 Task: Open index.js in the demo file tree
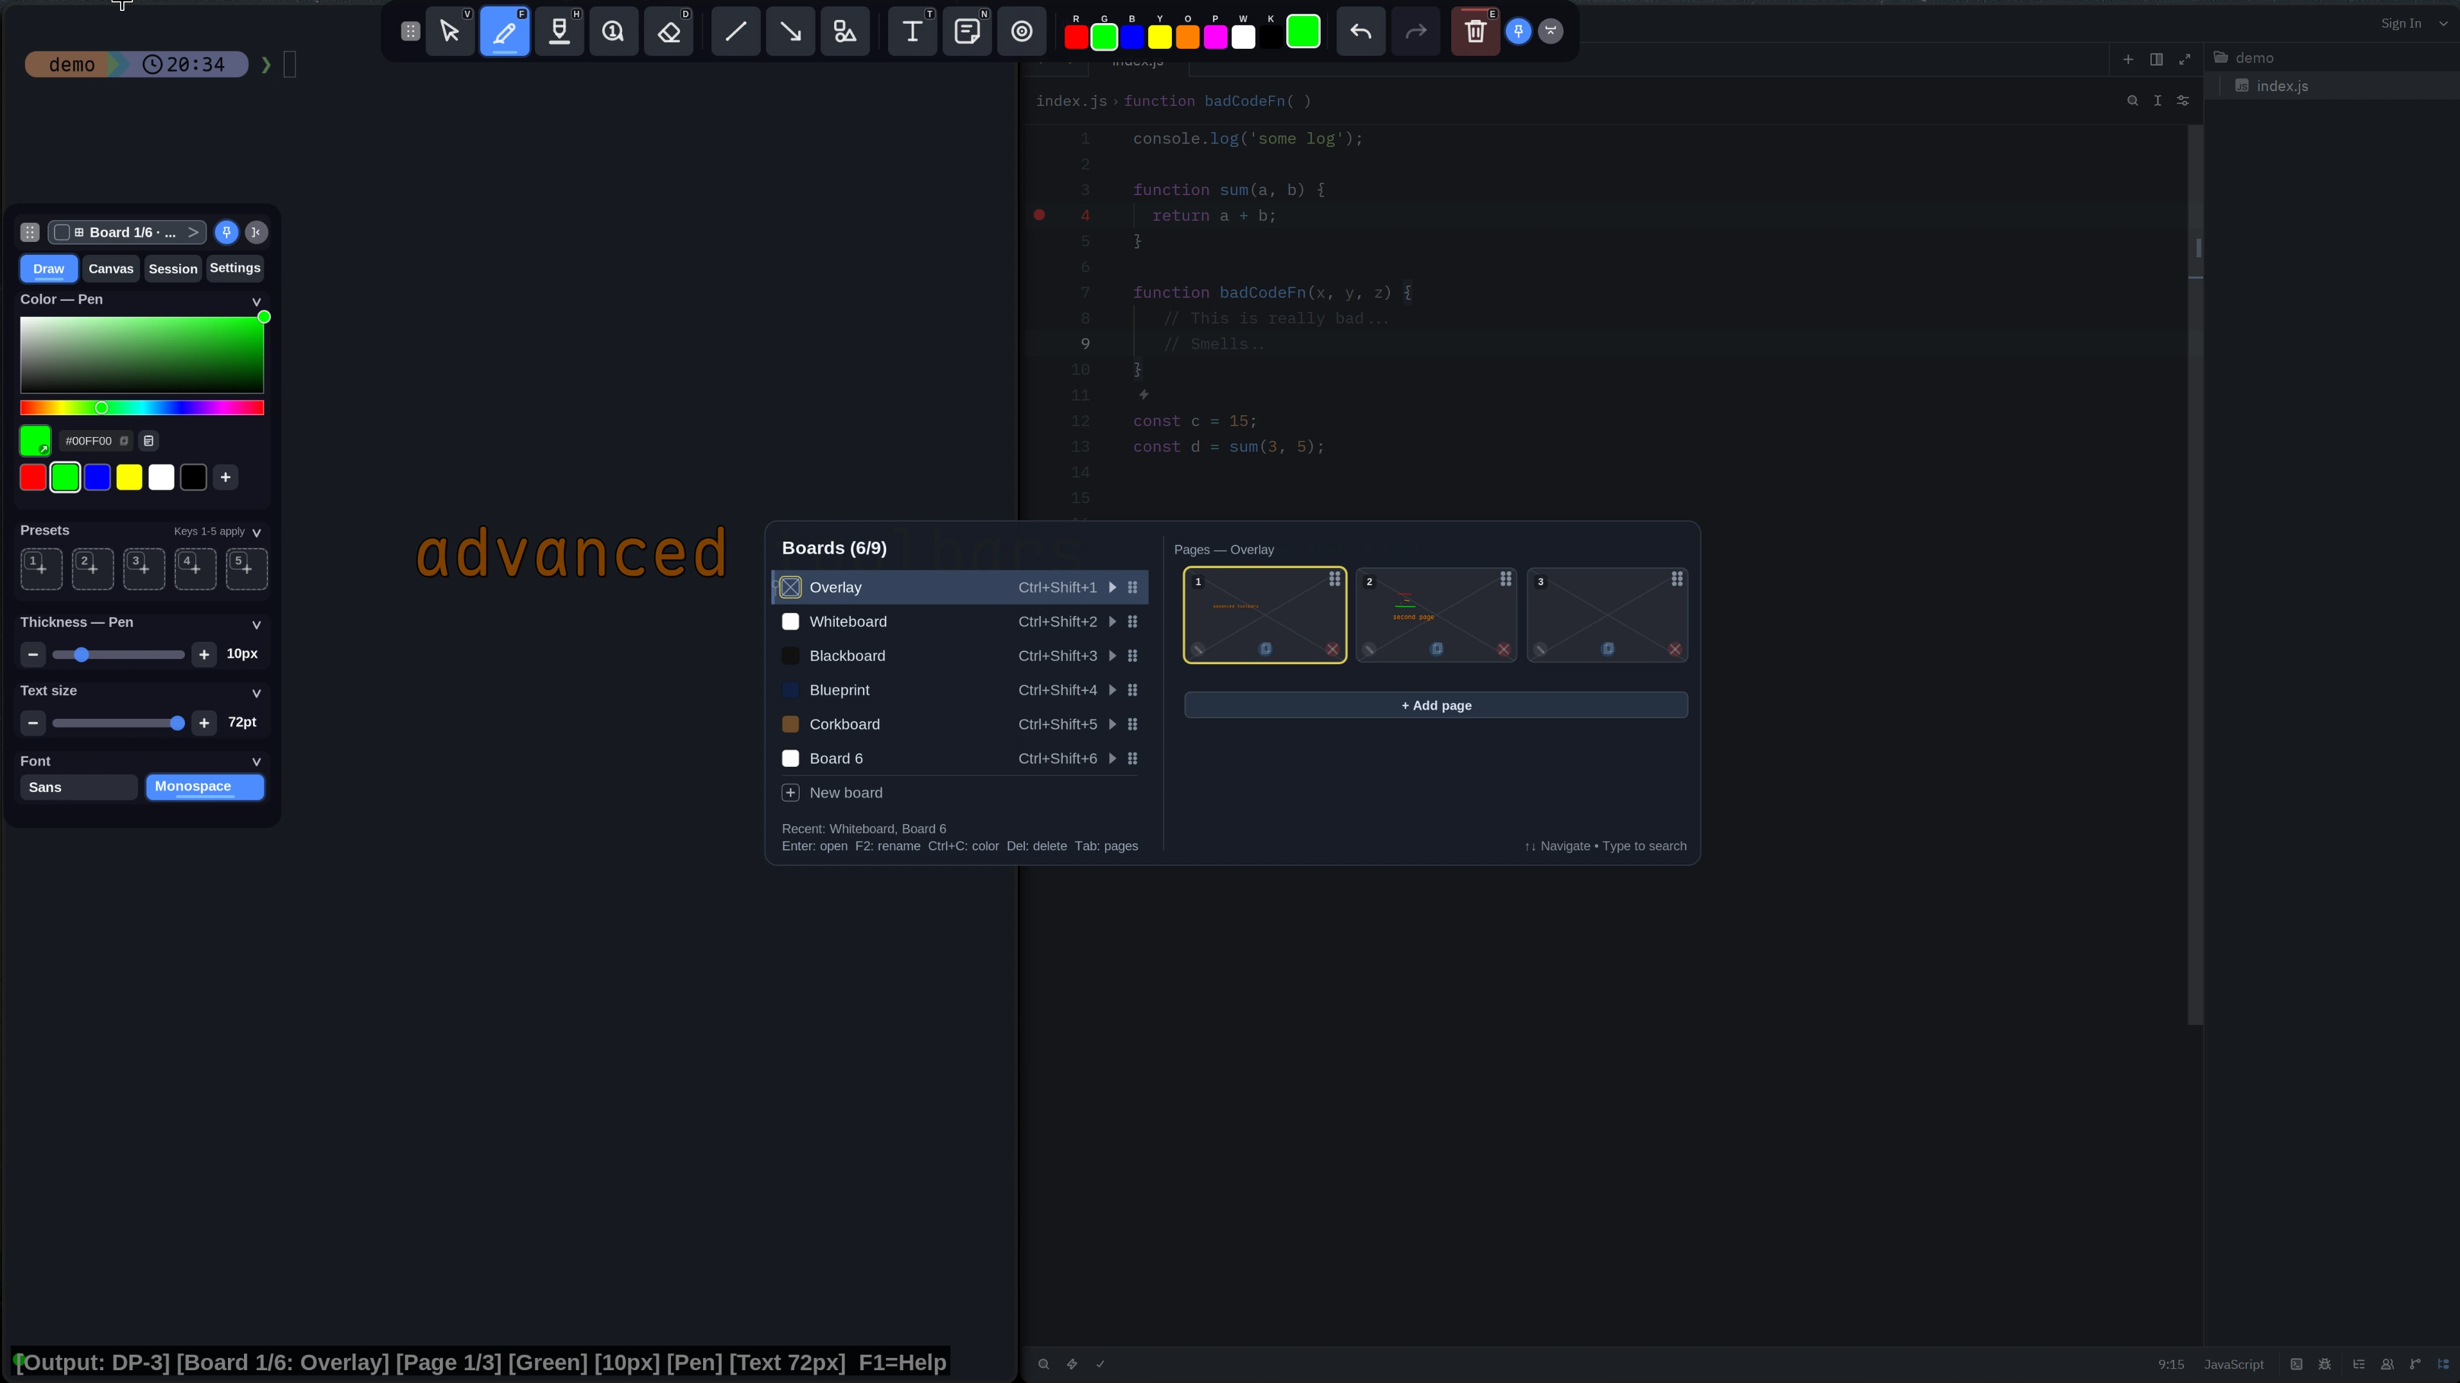pyautogui.click(x=2281, y=86)
